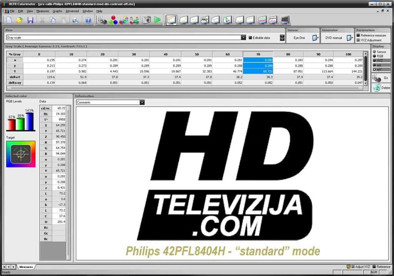
Task: Click the Delete button
Action: coord(381,88)
